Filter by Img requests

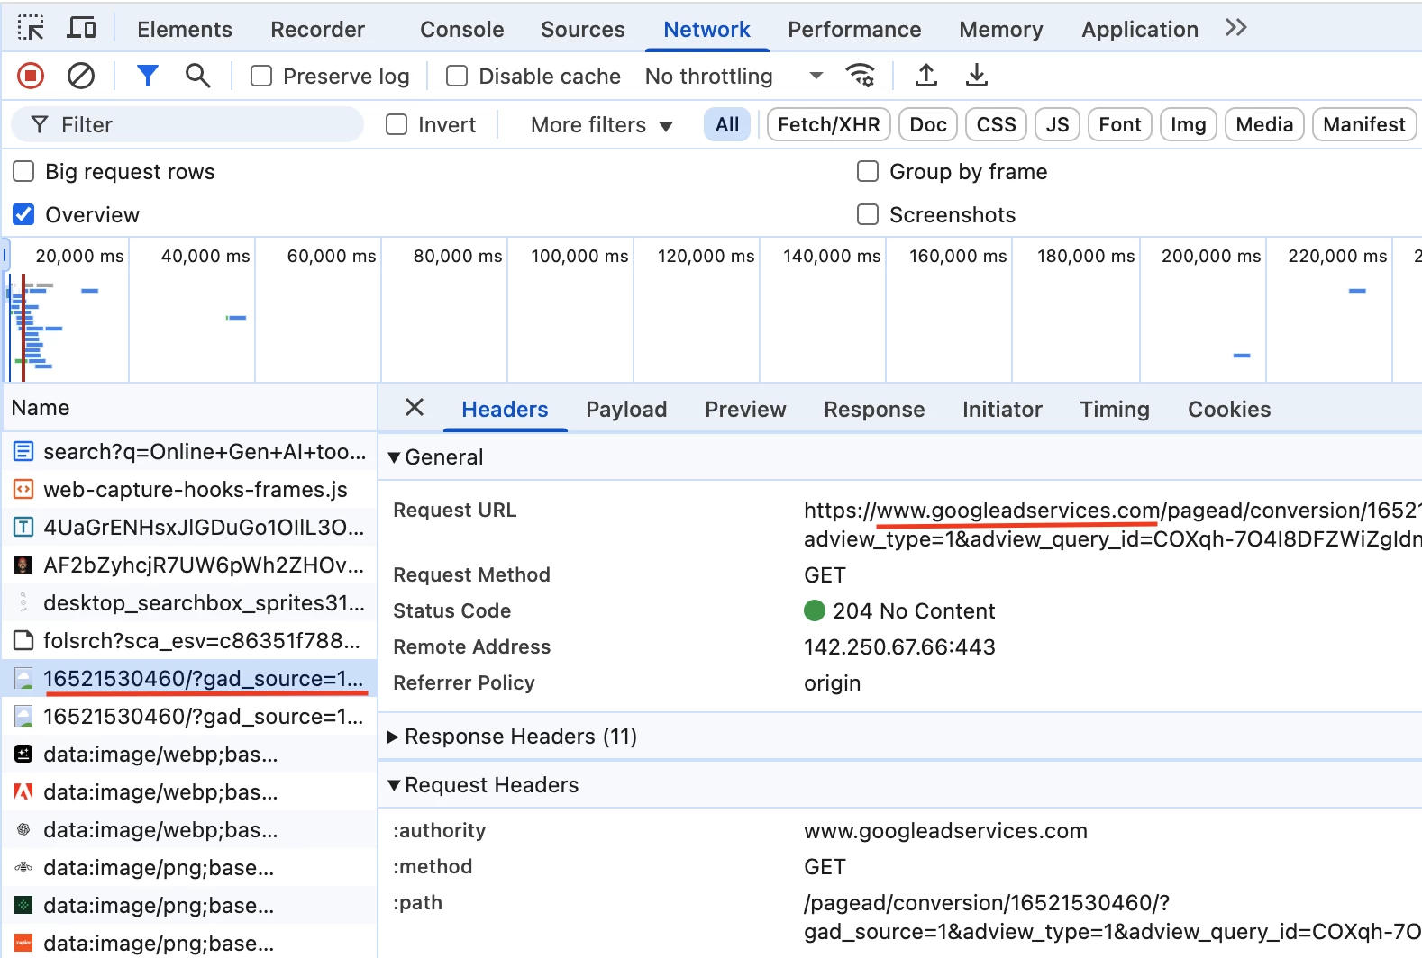[1189, 124]
